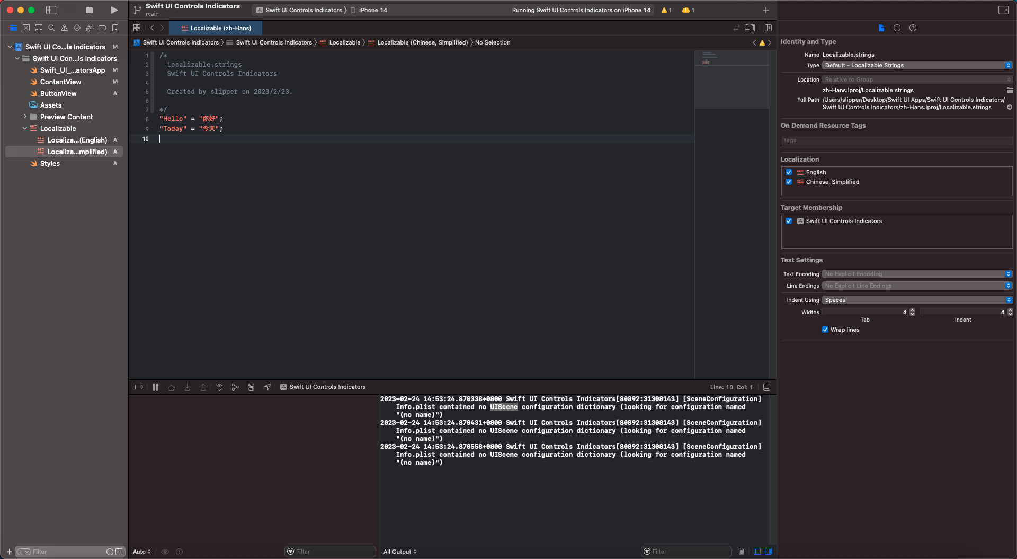
Task: Open ContentView file in navigator
Action: pyautogui.click(x=60, y=82)
